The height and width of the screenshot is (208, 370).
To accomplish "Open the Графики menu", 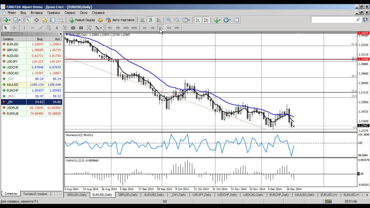I will [54, 13].
